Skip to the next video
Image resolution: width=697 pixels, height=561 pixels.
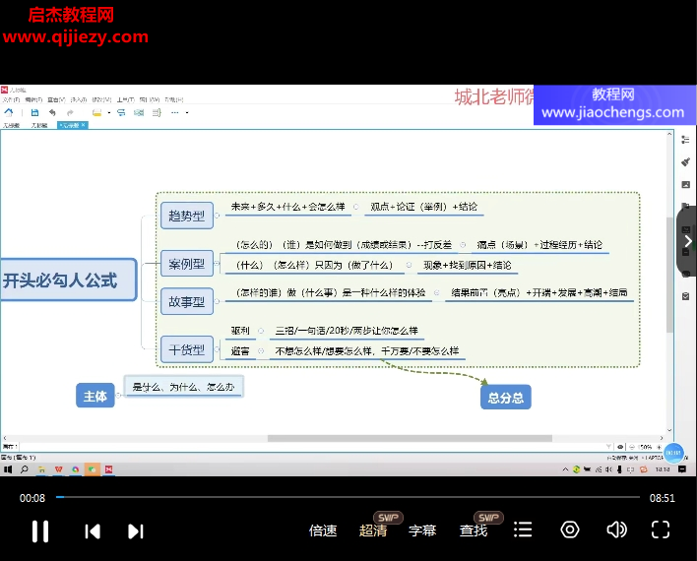(136, 531)
